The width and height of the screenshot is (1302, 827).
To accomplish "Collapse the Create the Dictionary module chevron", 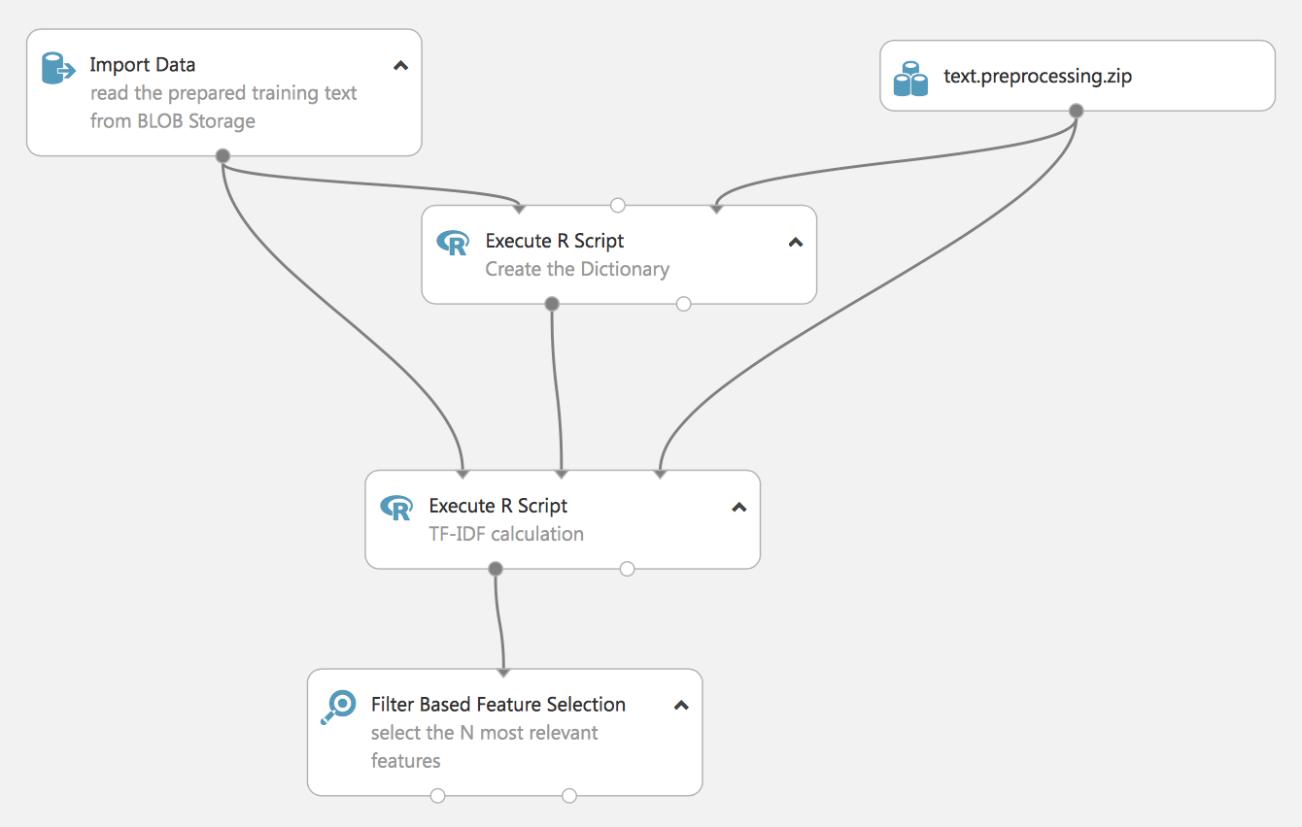I will 796,243.
